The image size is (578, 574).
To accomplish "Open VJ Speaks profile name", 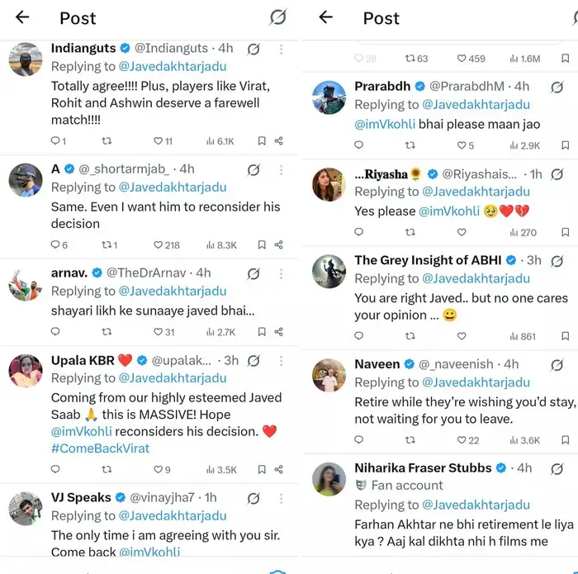I will [x=81, y=497].
